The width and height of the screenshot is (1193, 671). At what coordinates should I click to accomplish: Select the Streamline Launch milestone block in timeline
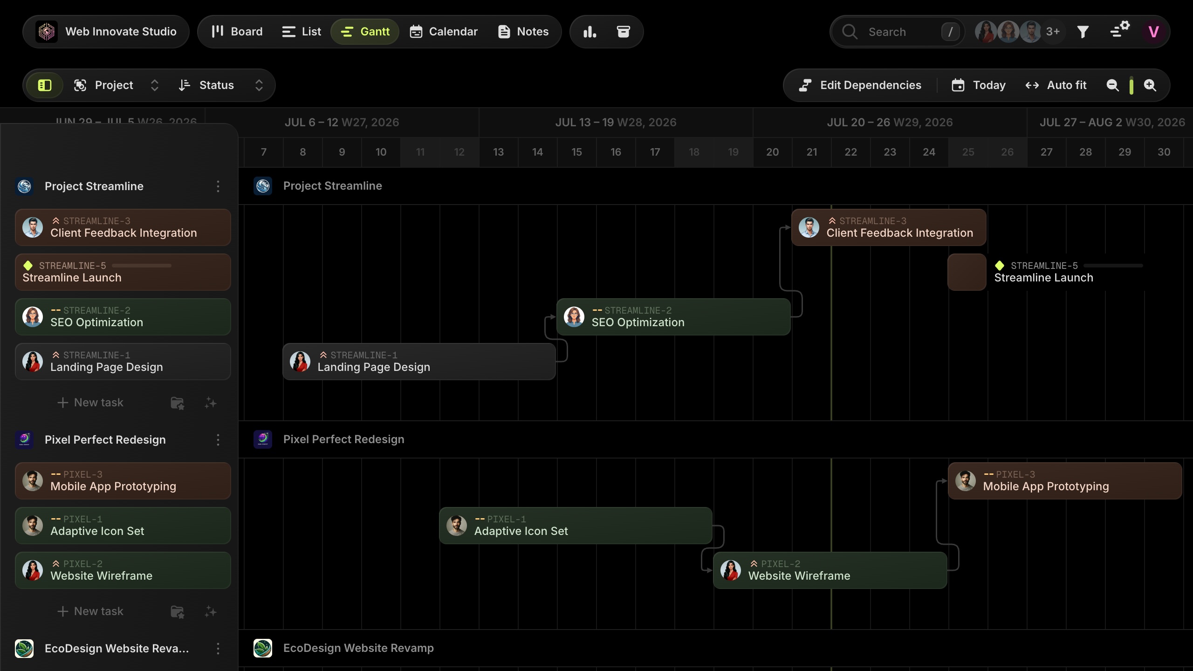tap(967, 272)
